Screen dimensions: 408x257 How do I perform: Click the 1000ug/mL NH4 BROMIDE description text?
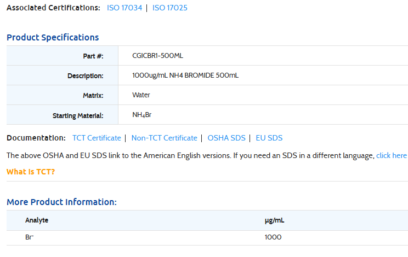tap(185, 75)
